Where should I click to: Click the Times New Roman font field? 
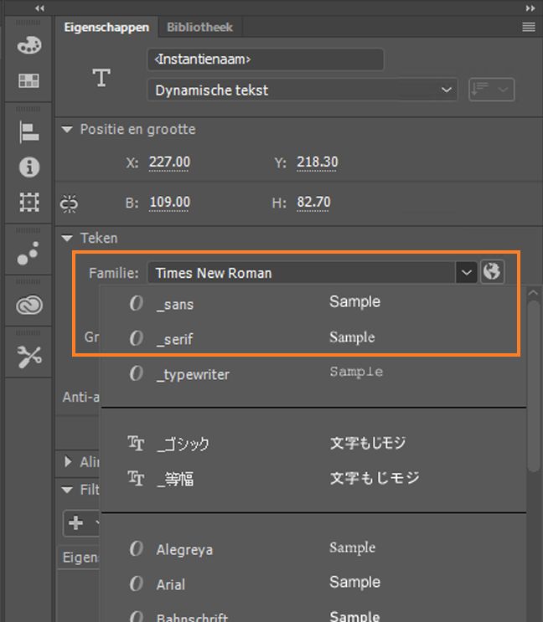pyautogui.click(x=302, y=273)
